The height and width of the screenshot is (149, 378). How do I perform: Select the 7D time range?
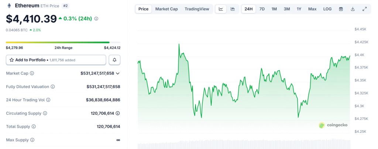pos(262,9)
